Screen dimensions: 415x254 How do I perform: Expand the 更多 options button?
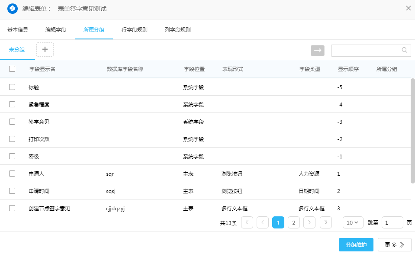pyautogui.click(x=394, y=244)
